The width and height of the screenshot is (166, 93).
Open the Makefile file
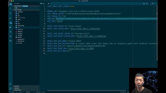20,37
